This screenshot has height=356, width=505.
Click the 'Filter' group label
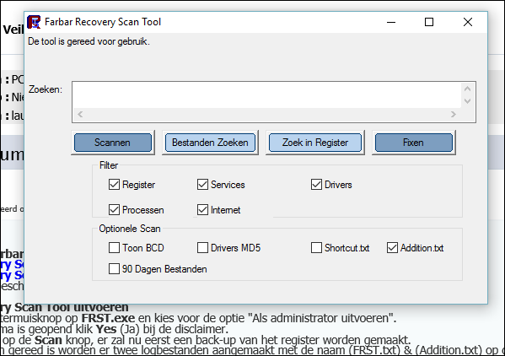[x=109, y=165]
